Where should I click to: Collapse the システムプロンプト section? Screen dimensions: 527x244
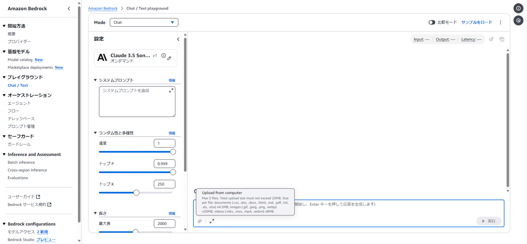(95, 80)
